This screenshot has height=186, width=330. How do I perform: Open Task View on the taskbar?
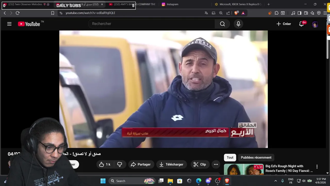point(161,181)
